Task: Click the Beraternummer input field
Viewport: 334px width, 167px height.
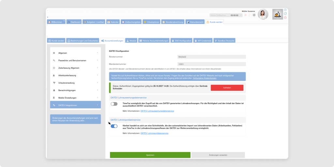Action: pos(211,57)
